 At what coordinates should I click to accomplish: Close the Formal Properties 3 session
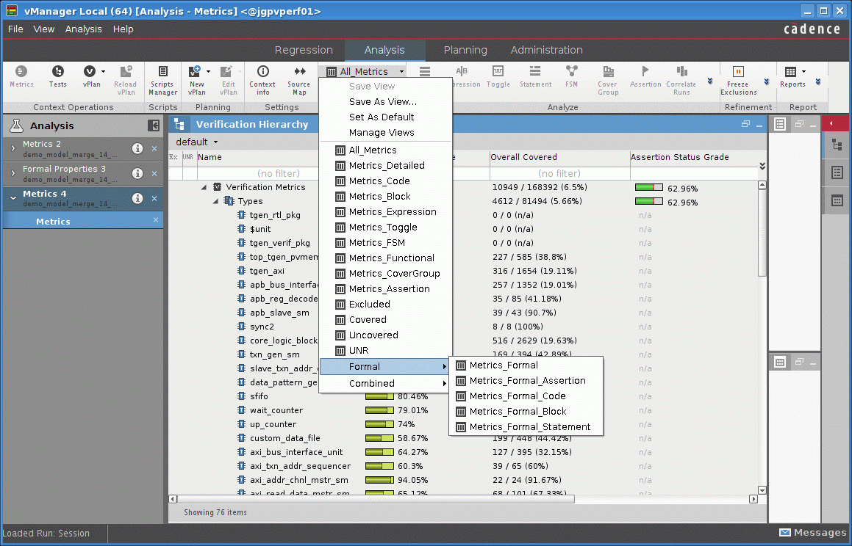coord(154,173)
